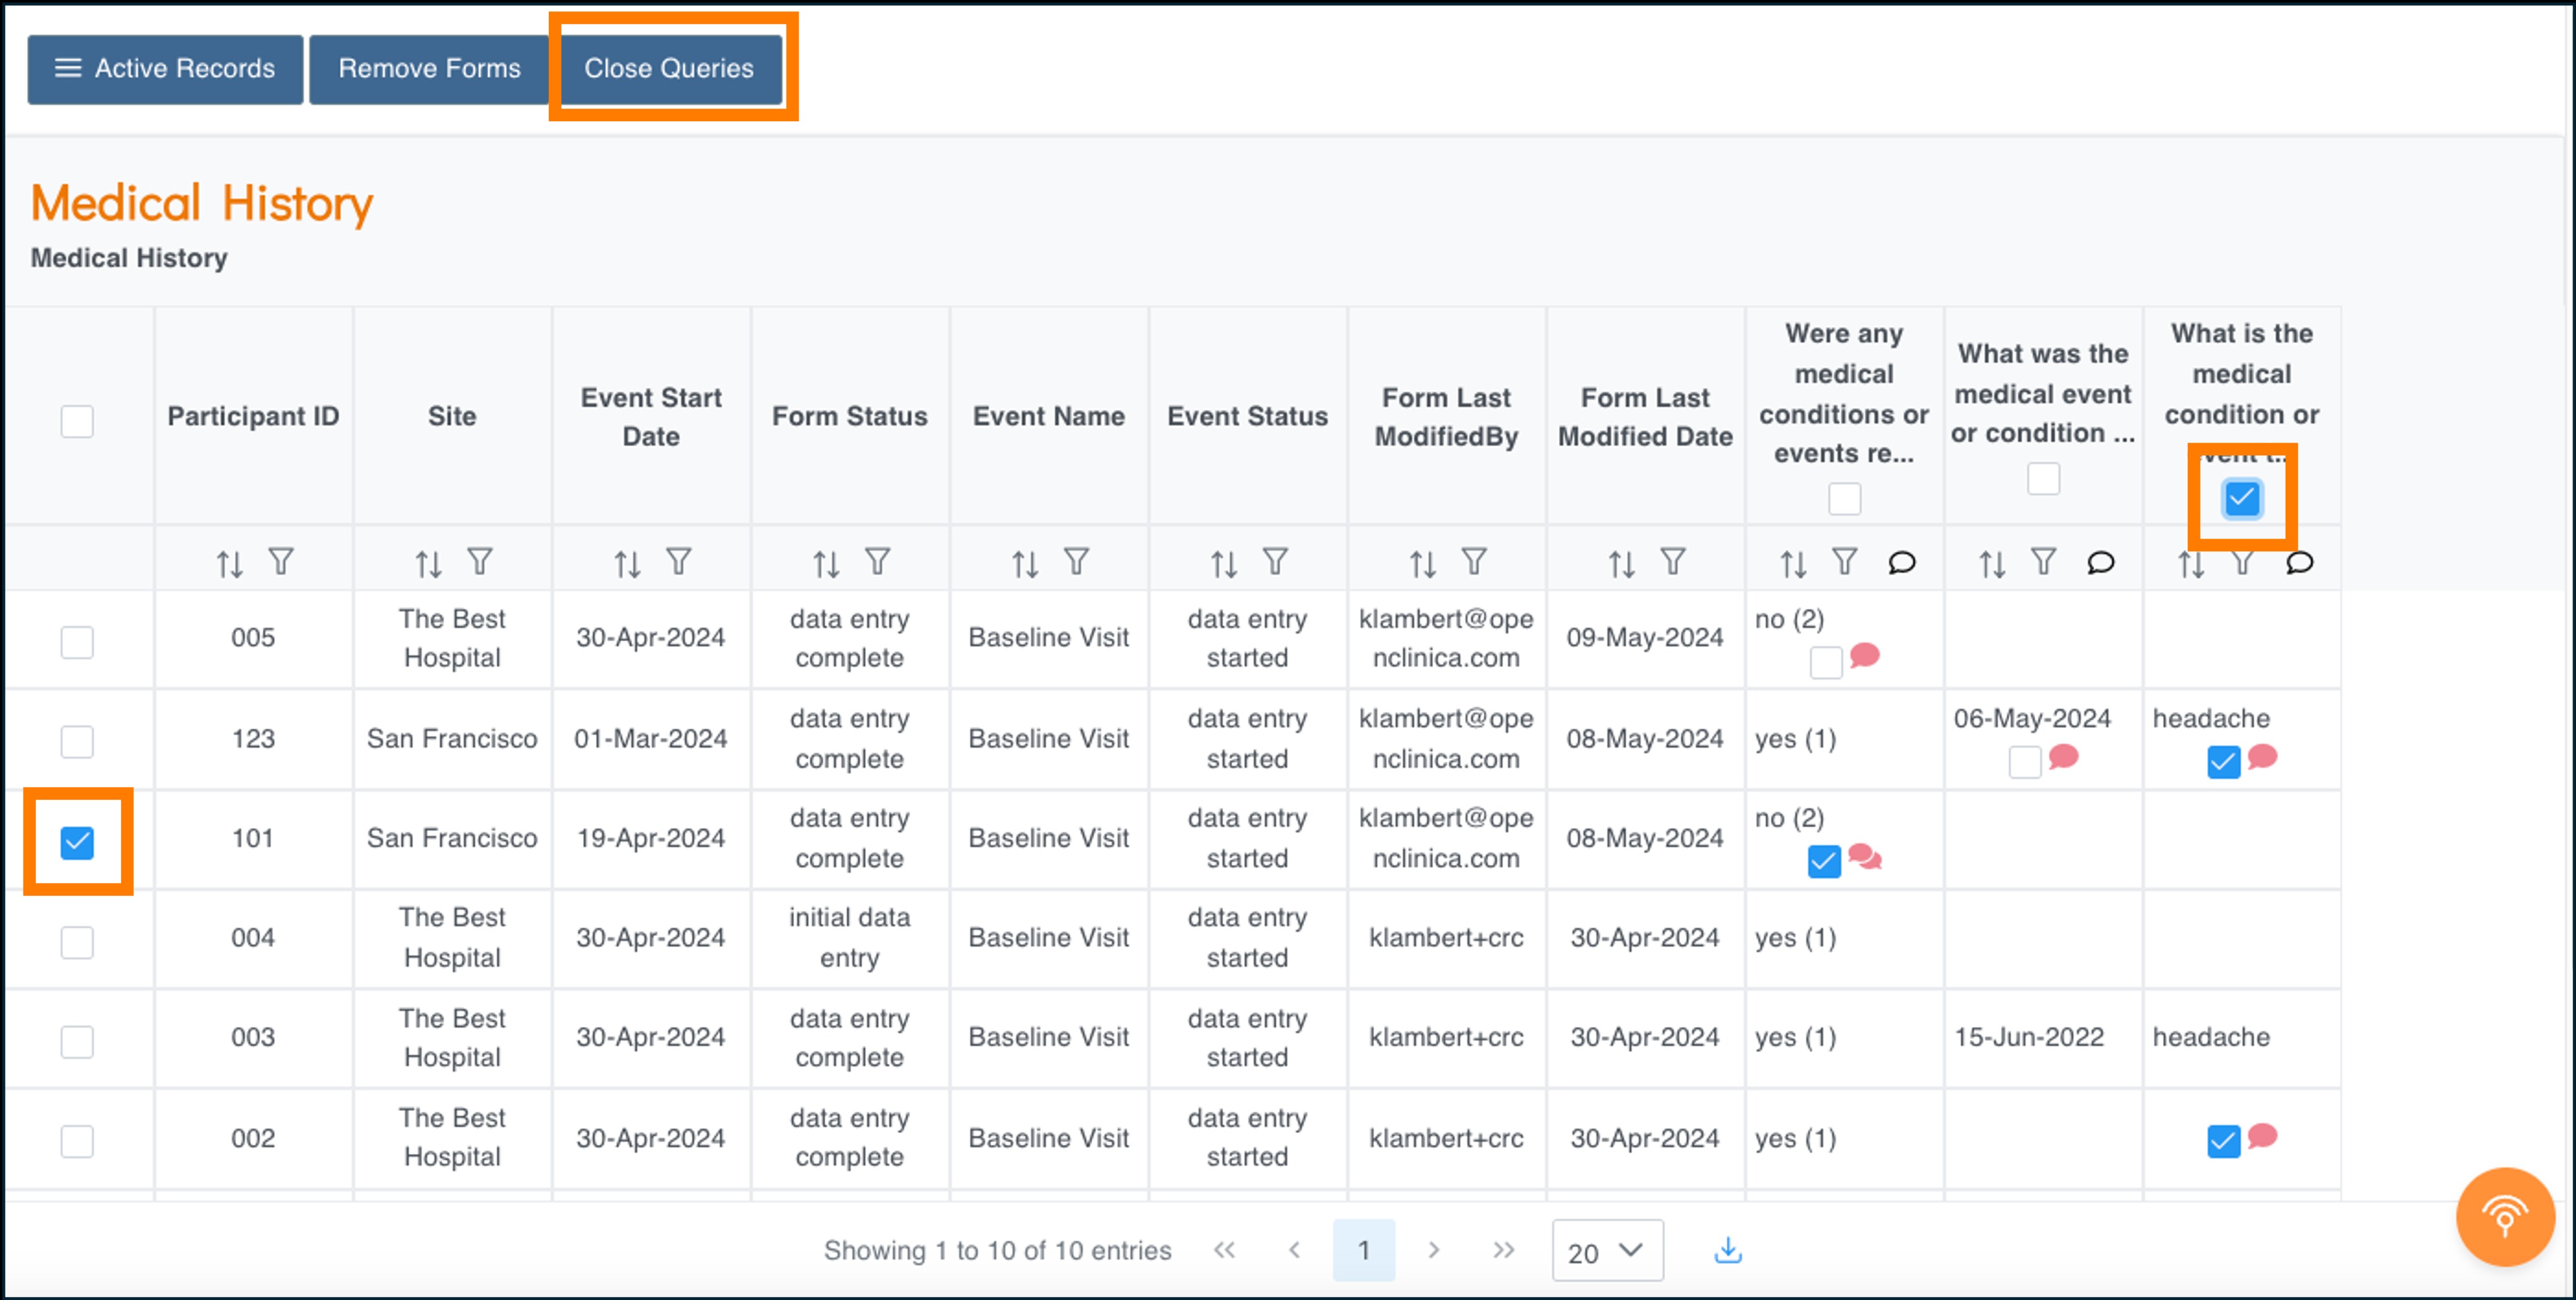2576x1300 pixels.
Task: Go to next page chevron
Action: coord(1433,1250)
